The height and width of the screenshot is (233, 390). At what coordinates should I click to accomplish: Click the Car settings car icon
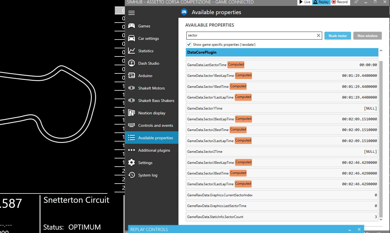pyautogui.click(x=132, y=38)
